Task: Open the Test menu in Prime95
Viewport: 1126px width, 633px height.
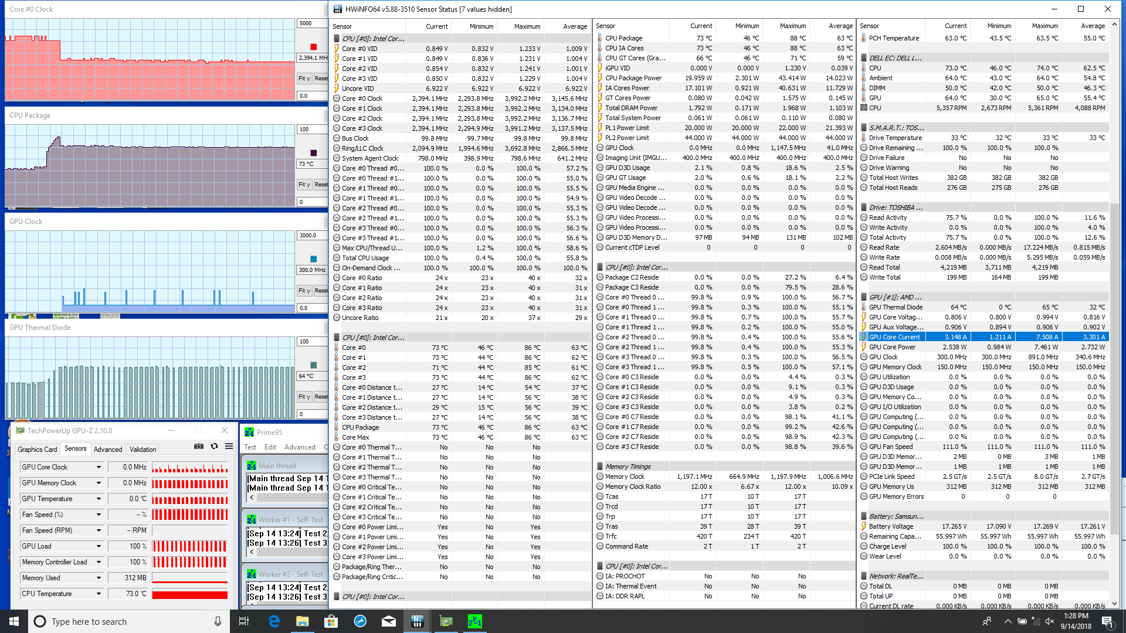Action: (x=250, y=447)
